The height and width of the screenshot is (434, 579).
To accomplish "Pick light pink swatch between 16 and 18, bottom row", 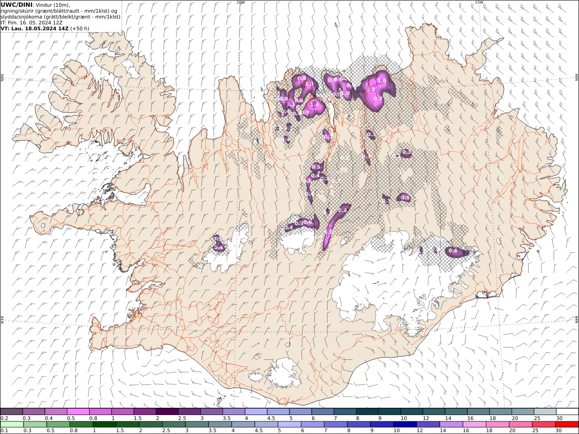I will pos(474,425).
